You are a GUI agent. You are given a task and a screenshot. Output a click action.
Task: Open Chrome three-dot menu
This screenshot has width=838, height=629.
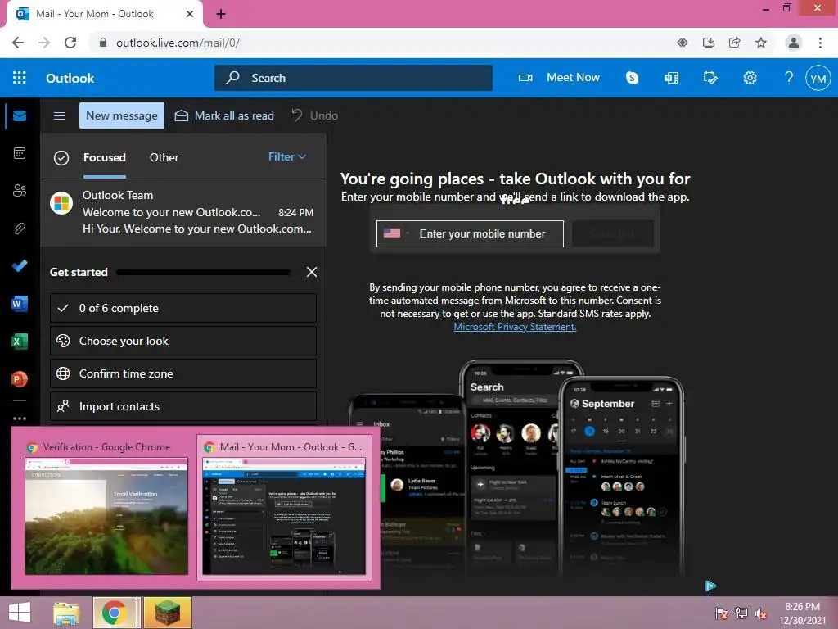pyautogui.click(x=820, y=43)
